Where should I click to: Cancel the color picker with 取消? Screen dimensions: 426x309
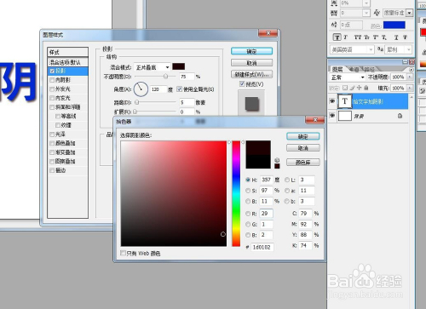(x=303, y=148)
